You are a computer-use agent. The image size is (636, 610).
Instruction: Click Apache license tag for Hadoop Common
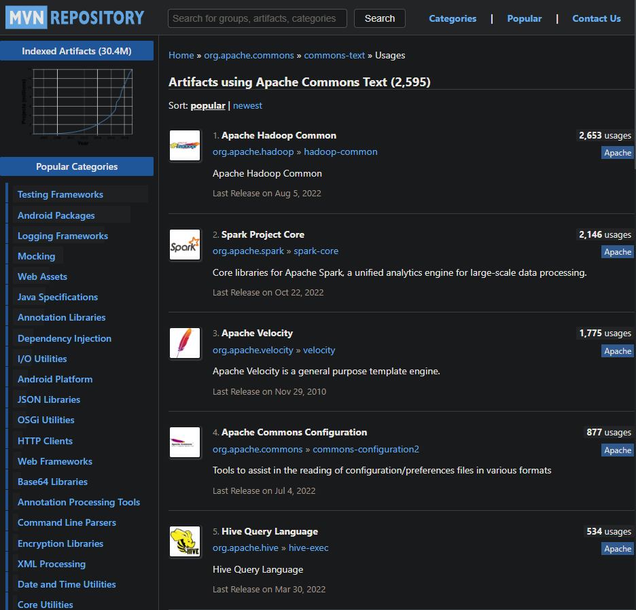point(618,152)
